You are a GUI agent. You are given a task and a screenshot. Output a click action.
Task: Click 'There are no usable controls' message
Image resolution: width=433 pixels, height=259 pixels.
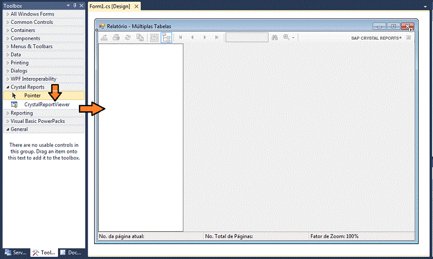tap(44, 151)
